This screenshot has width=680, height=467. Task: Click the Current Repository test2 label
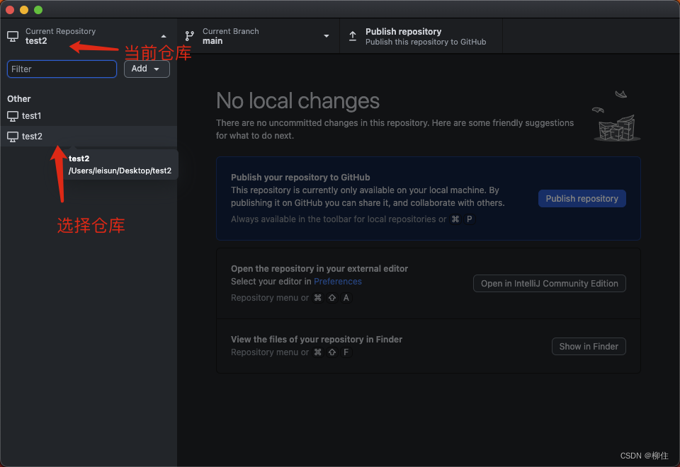point(60,36)
